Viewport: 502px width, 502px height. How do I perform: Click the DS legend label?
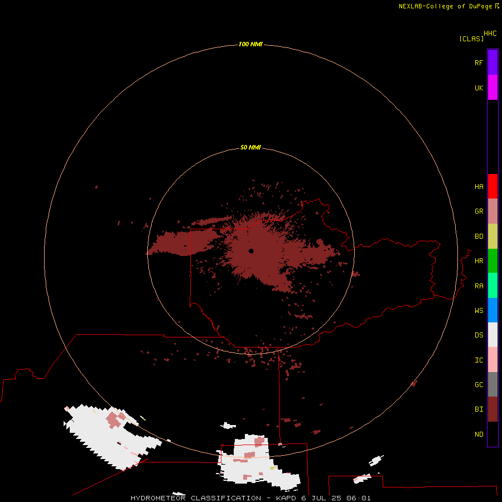click(x=479, y=335)
